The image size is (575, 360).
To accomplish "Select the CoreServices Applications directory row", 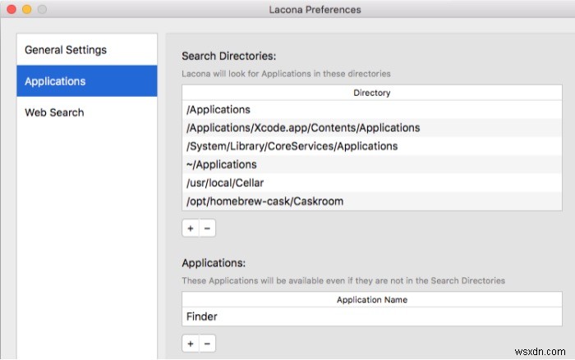I will [370, 146].
